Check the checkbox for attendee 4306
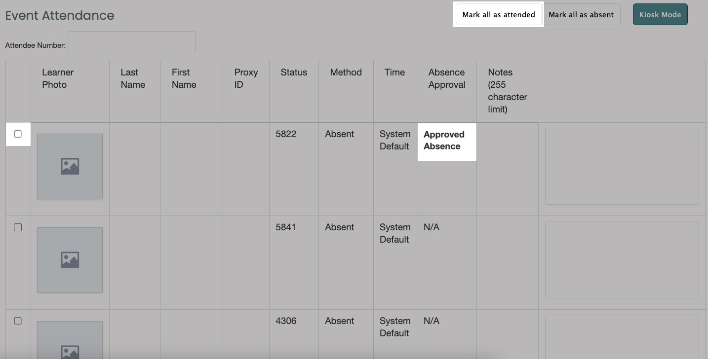Viewport: 708px width, 359px height. tap(18, 321)
